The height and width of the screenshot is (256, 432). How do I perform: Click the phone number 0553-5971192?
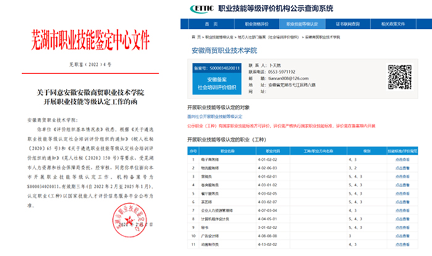(x=281, y=72)
